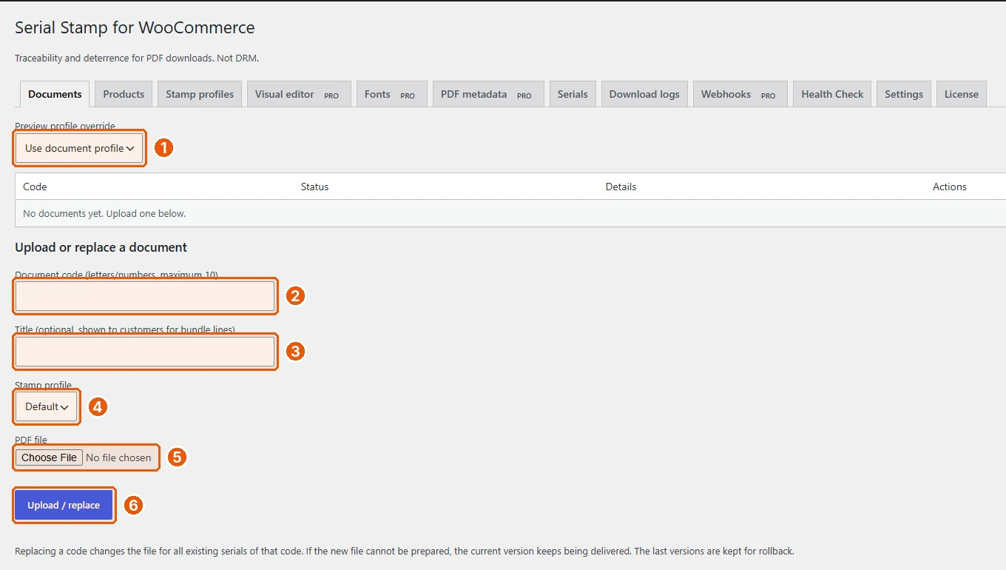Expand the Use document profile dropdown
This screenshot has height=570, width=1006.
[79, 148]
